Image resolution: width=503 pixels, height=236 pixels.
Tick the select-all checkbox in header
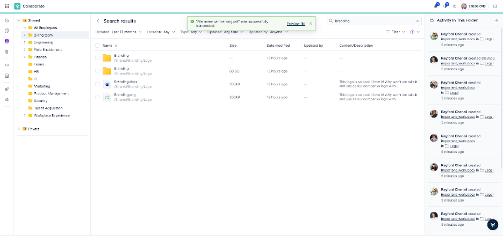[x=97, y=46]
